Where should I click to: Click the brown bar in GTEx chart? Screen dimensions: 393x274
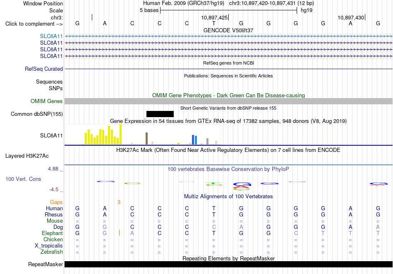[146, 138]
